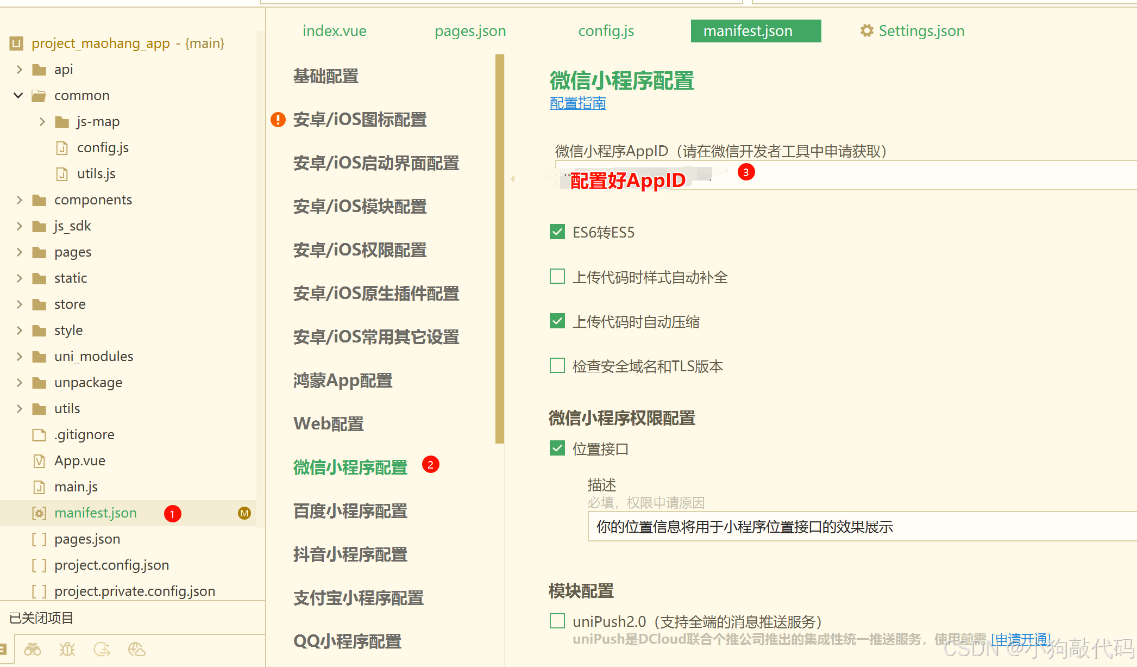Click the globe cloud icon in bottom bar
The image size is (1137, 667).
point(137,649)
